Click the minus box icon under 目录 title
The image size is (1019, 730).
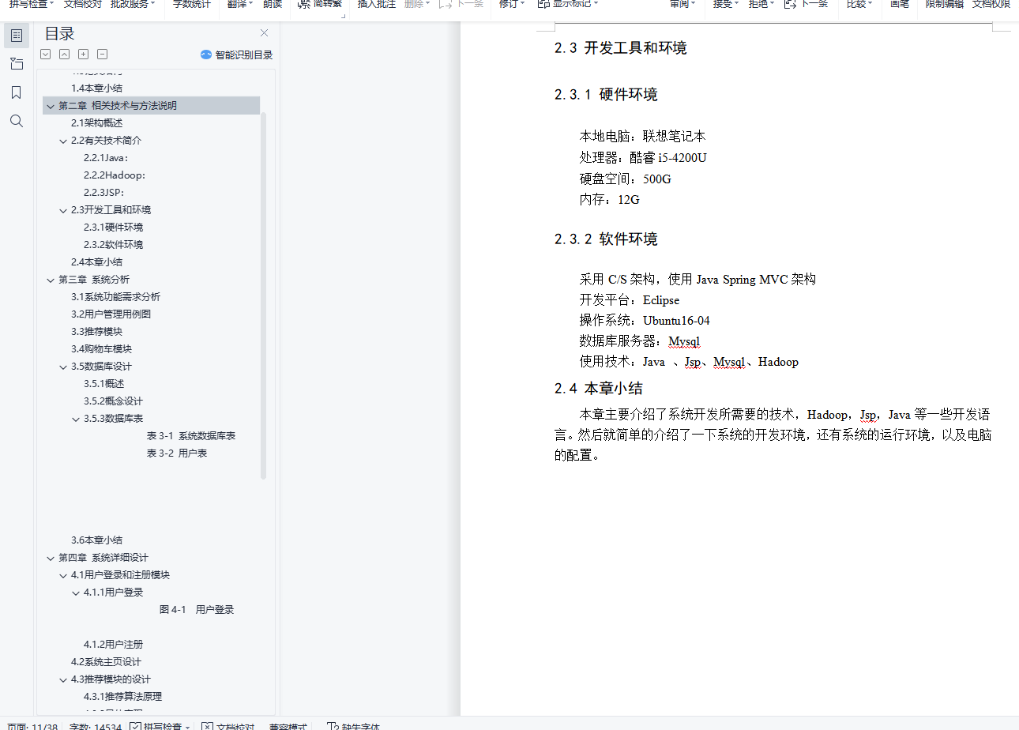(102, 55)
